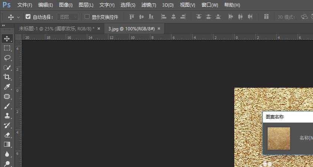Image resolution: width=313 pixels, height=167 pixels.
Task: Select the Lasso tool
Action: (7, 58)
